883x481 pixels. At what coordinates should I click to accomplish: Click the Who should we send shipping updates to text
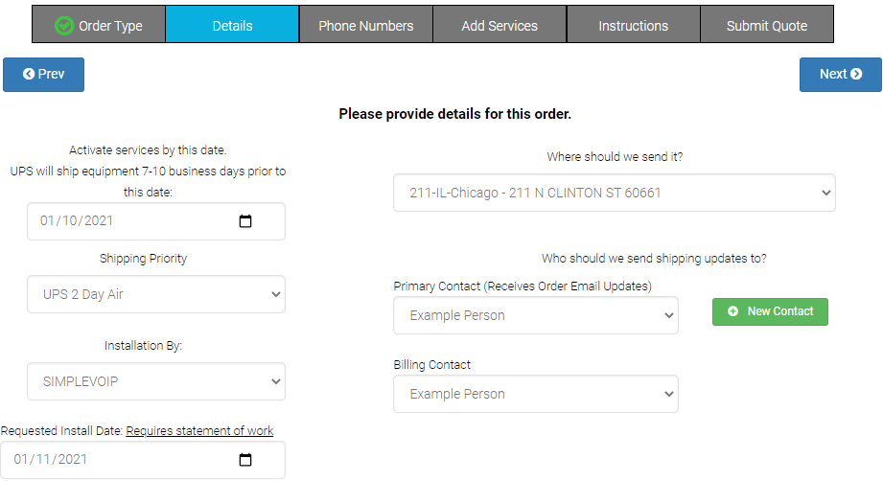pos(654,258)
